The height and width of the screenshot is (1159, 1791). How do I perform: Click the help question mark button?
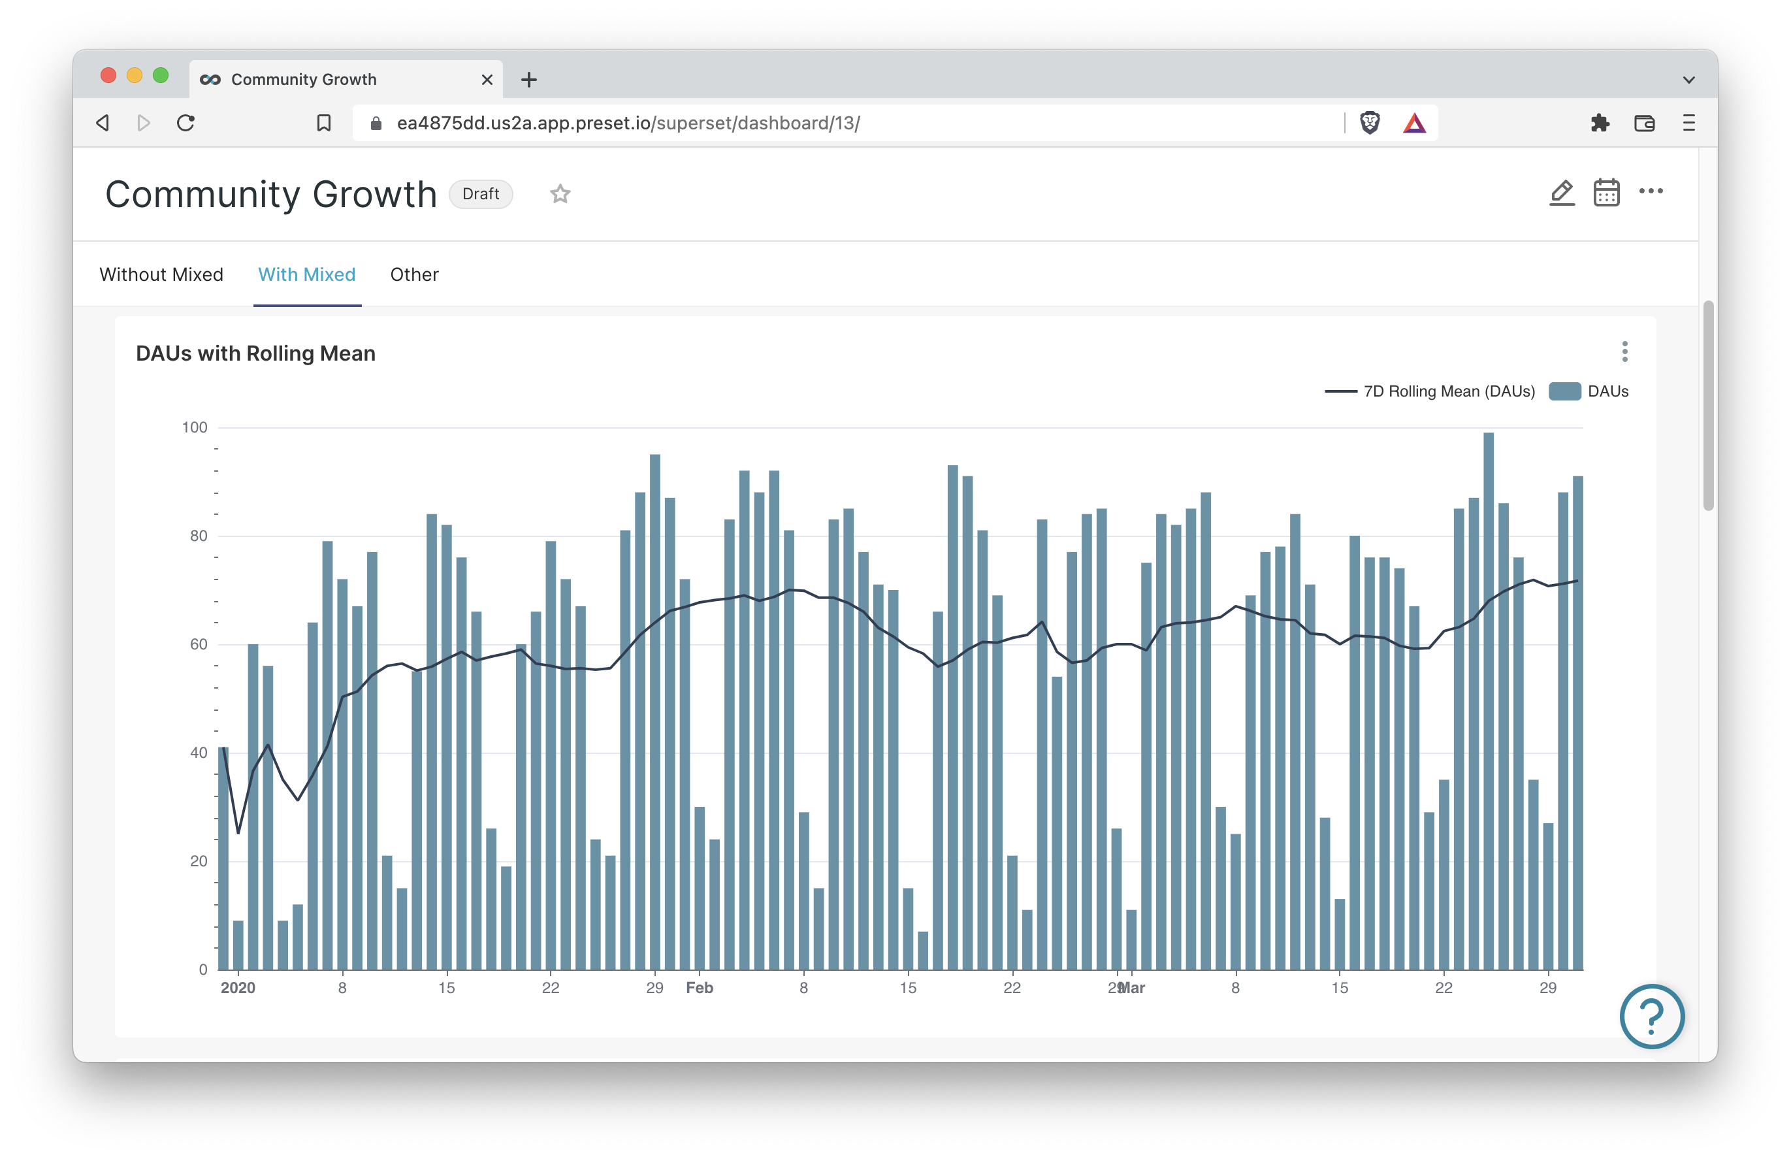pos(1651,1016)
